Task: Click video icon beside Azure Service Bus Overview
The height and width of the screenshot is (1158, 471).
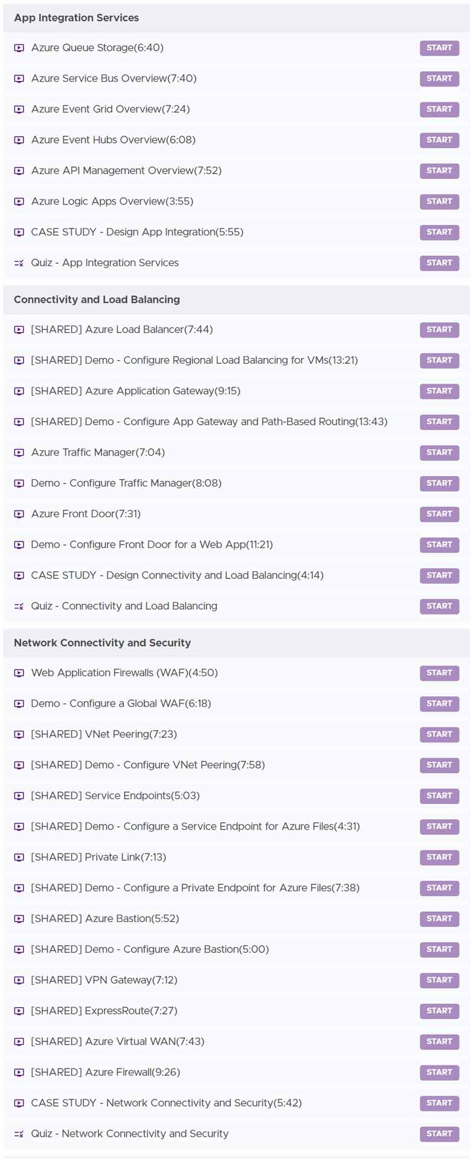Action: click(19, 79)
